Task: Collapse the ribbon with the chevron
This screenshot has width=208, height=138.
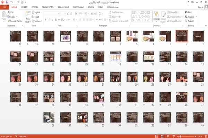Action: pyautogui.click(x=206, y=26)
